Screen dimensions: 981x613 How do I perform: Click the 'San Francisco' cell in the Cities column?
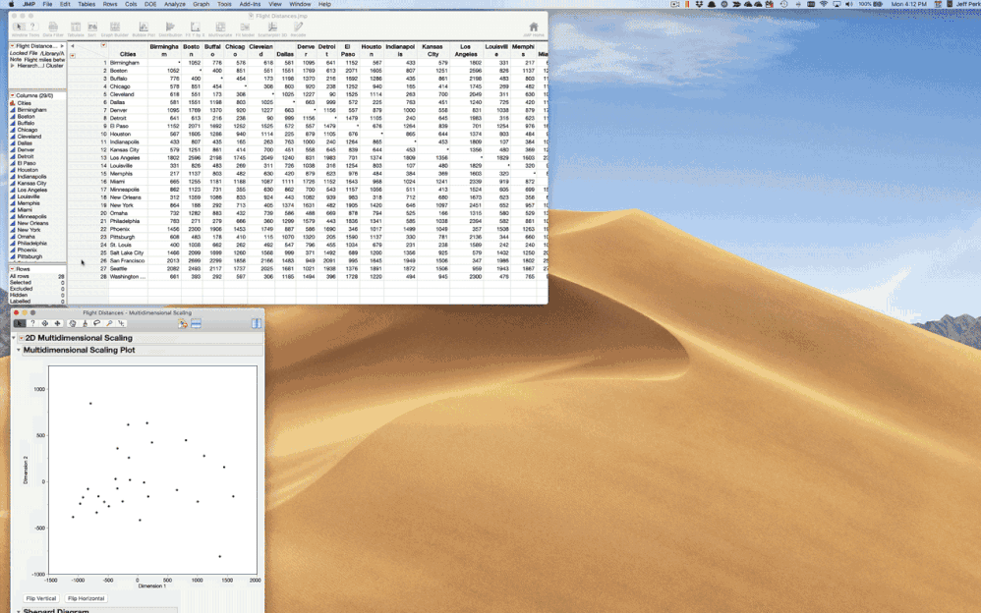click(127, 261)
